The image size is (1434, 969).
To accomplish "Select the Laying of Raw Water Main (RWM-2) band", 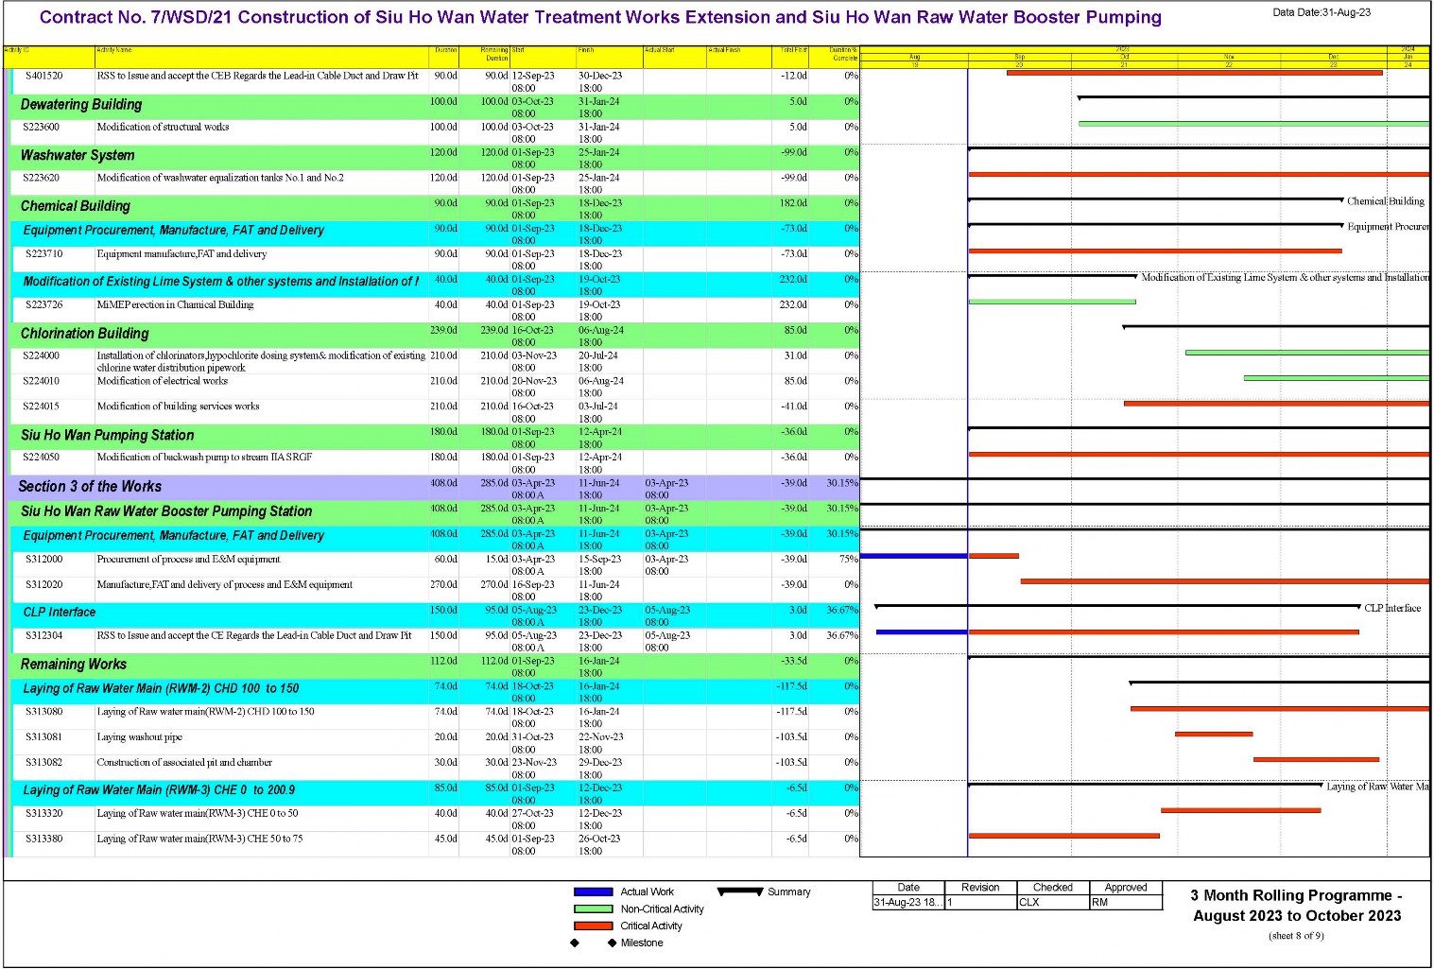I will click(x=435, y=692).
